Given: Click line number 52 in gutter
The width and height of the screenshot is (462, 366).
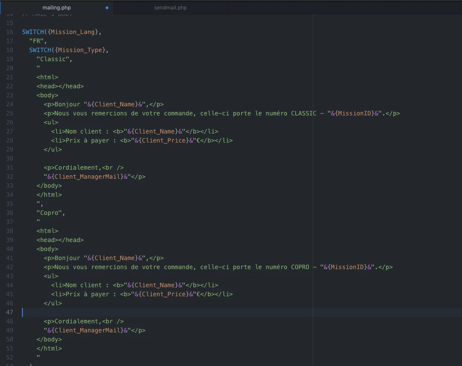Looking at the screenshot, I should 10,357.
